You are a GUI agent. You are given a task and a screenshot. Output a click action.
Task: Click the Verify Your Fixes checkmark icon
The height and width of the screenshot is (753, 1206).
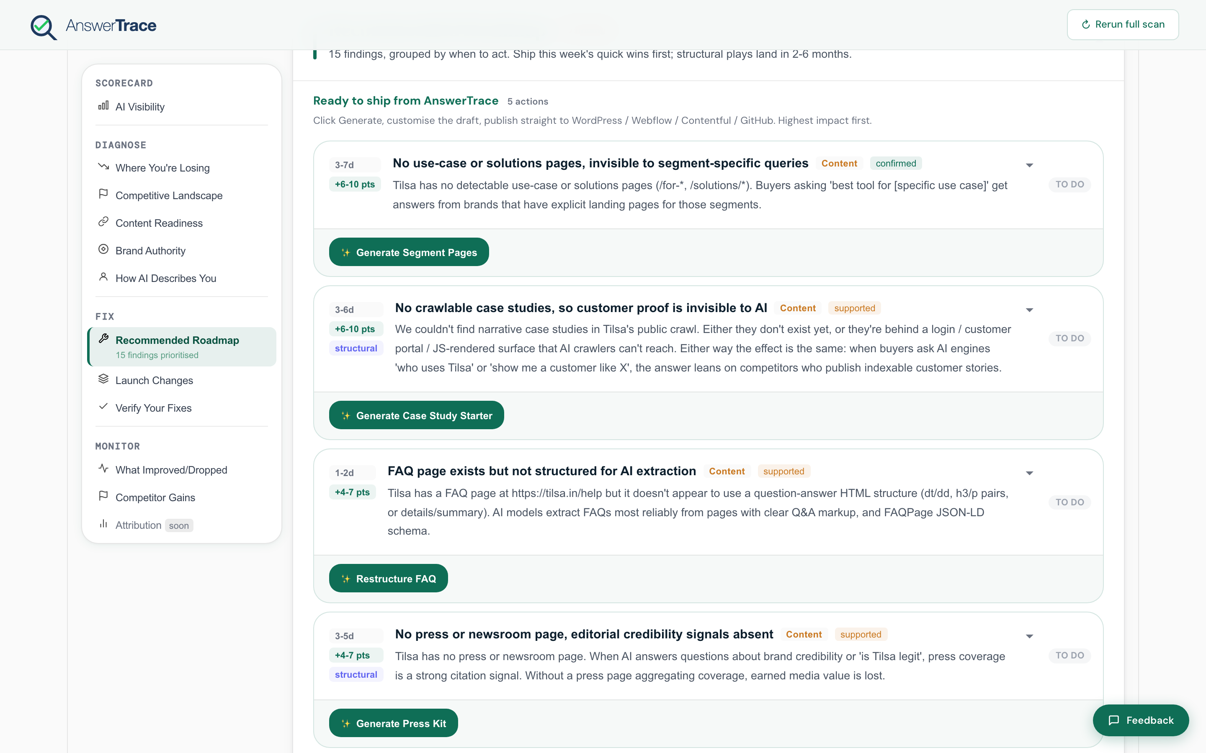[103, 406]
